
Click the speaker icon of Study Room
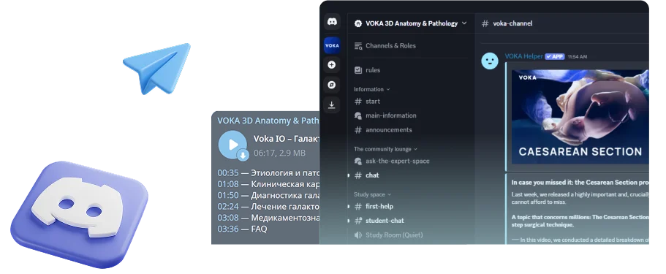[x=358, y=235]
